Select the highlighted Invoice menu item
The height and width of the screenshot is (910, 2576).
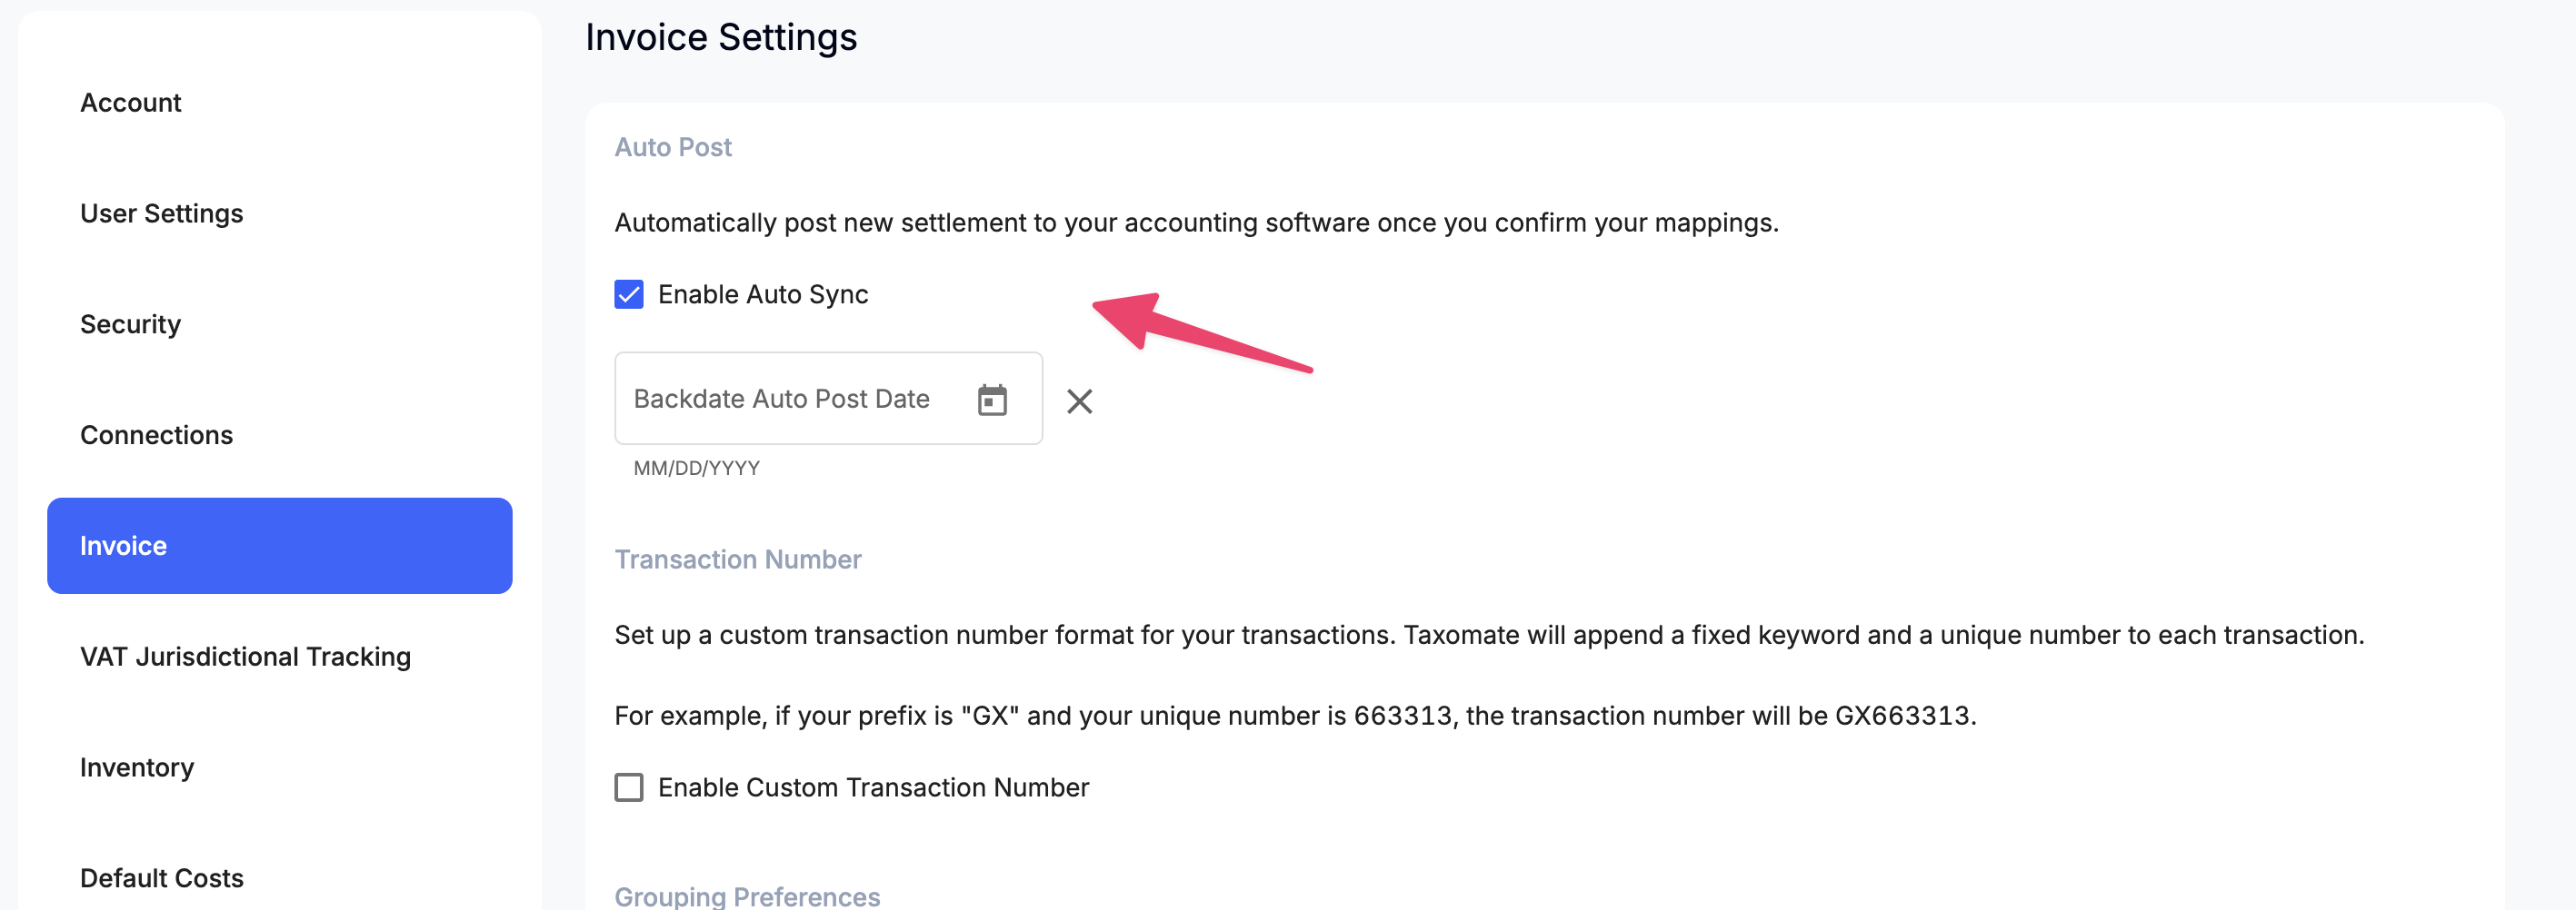pyautogui.click(x=279, y=546)
